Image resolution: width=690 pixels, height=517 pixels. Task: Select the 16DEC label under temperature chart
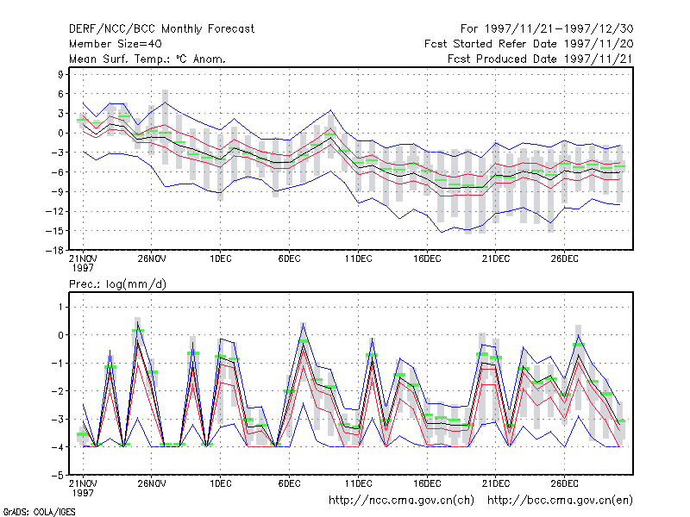point(427,259)
